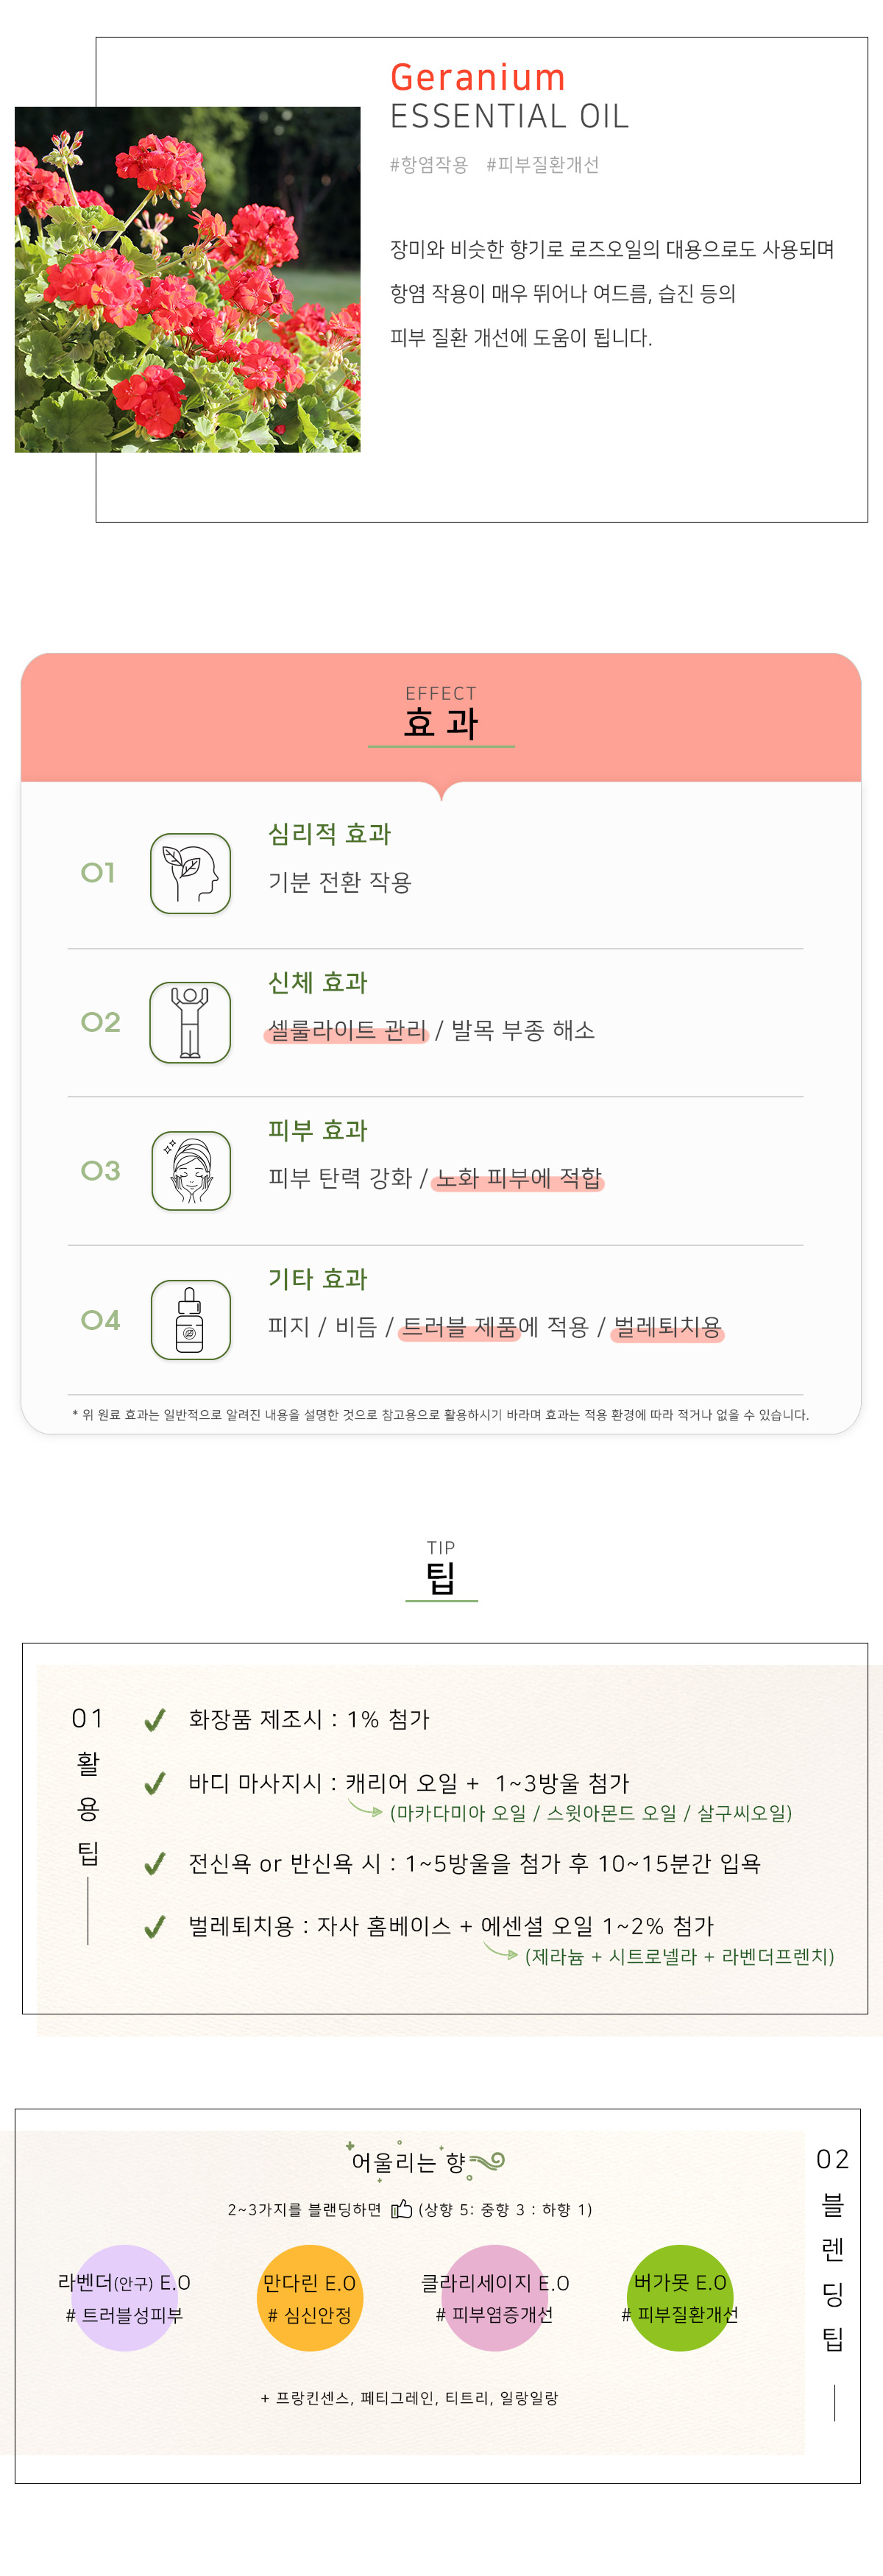The width and height of the screenshot is (883, 2576).
Task: Click the checkmark beside 바디 마사지시
Action: [154, 1784]
